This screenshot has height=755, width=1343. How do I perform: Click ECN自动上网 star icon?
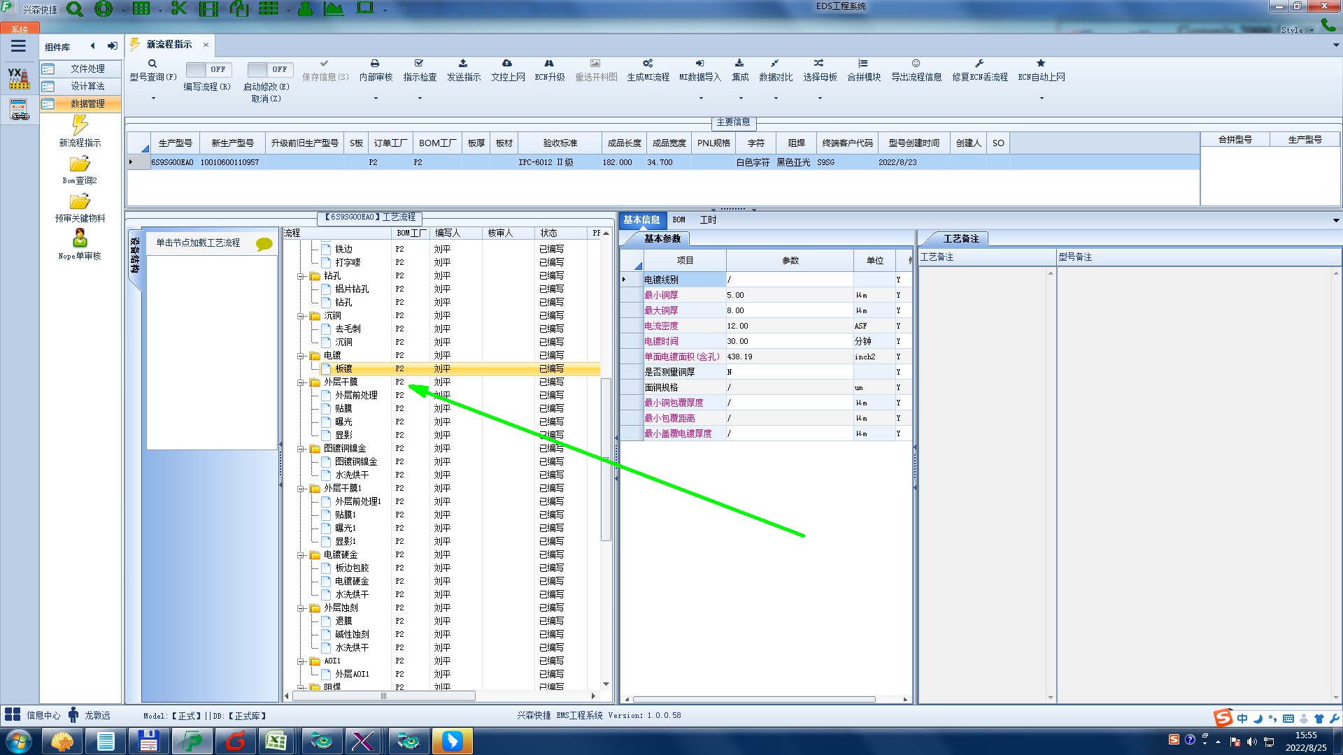point(1041,64)
